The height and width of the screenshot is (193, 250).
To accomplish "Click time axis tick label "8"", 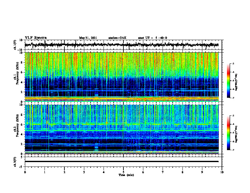I will tap(182, 172).
